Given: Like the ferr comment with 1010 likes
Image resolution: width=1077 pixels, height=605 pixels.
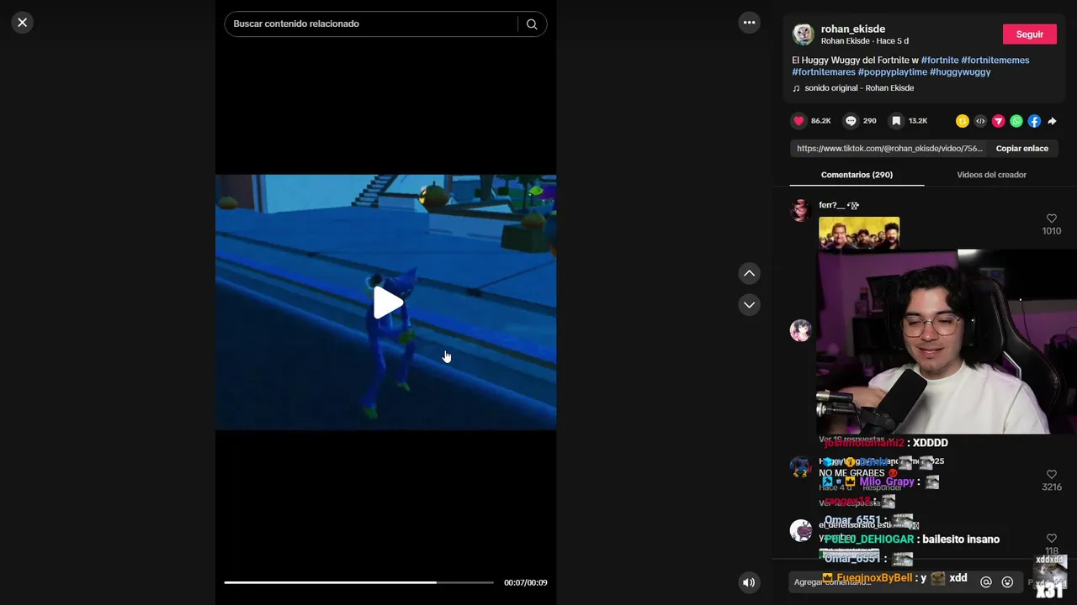Looking at the screenshot, I should point(1051,218).
